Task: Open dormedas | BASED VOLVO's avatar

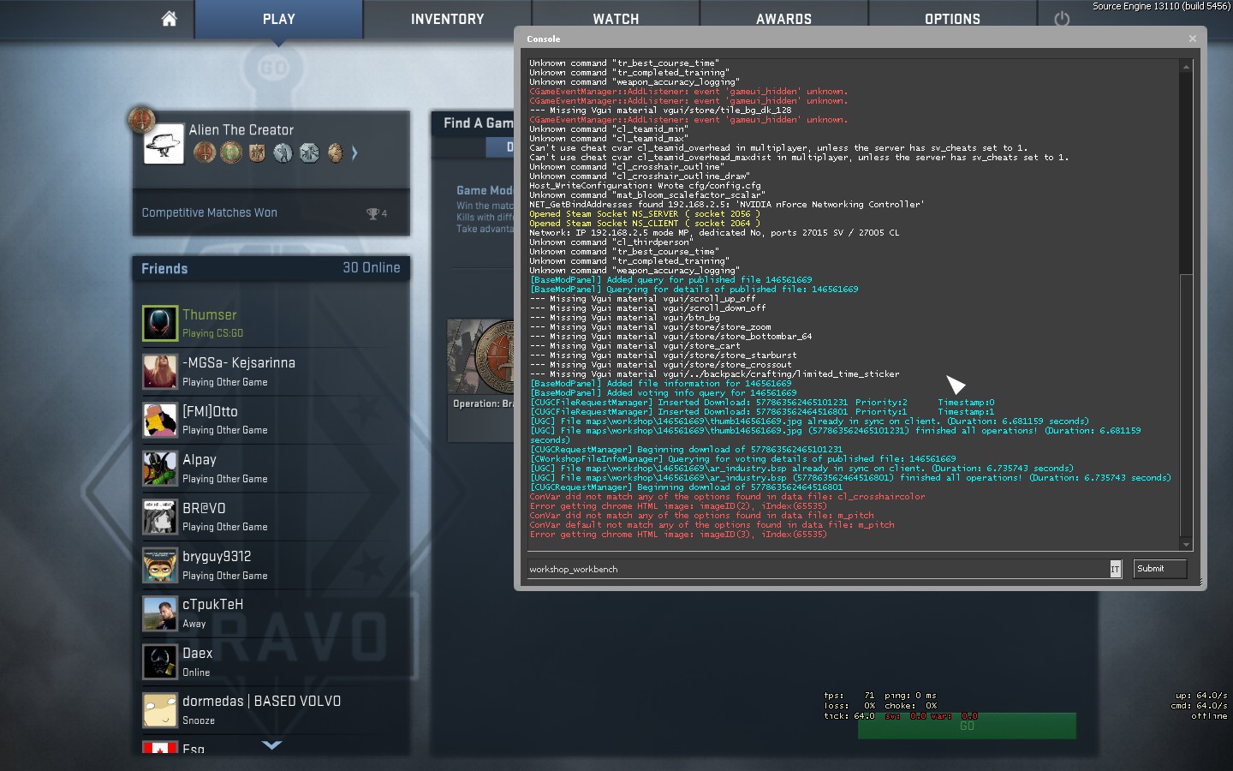Action: 160,710
